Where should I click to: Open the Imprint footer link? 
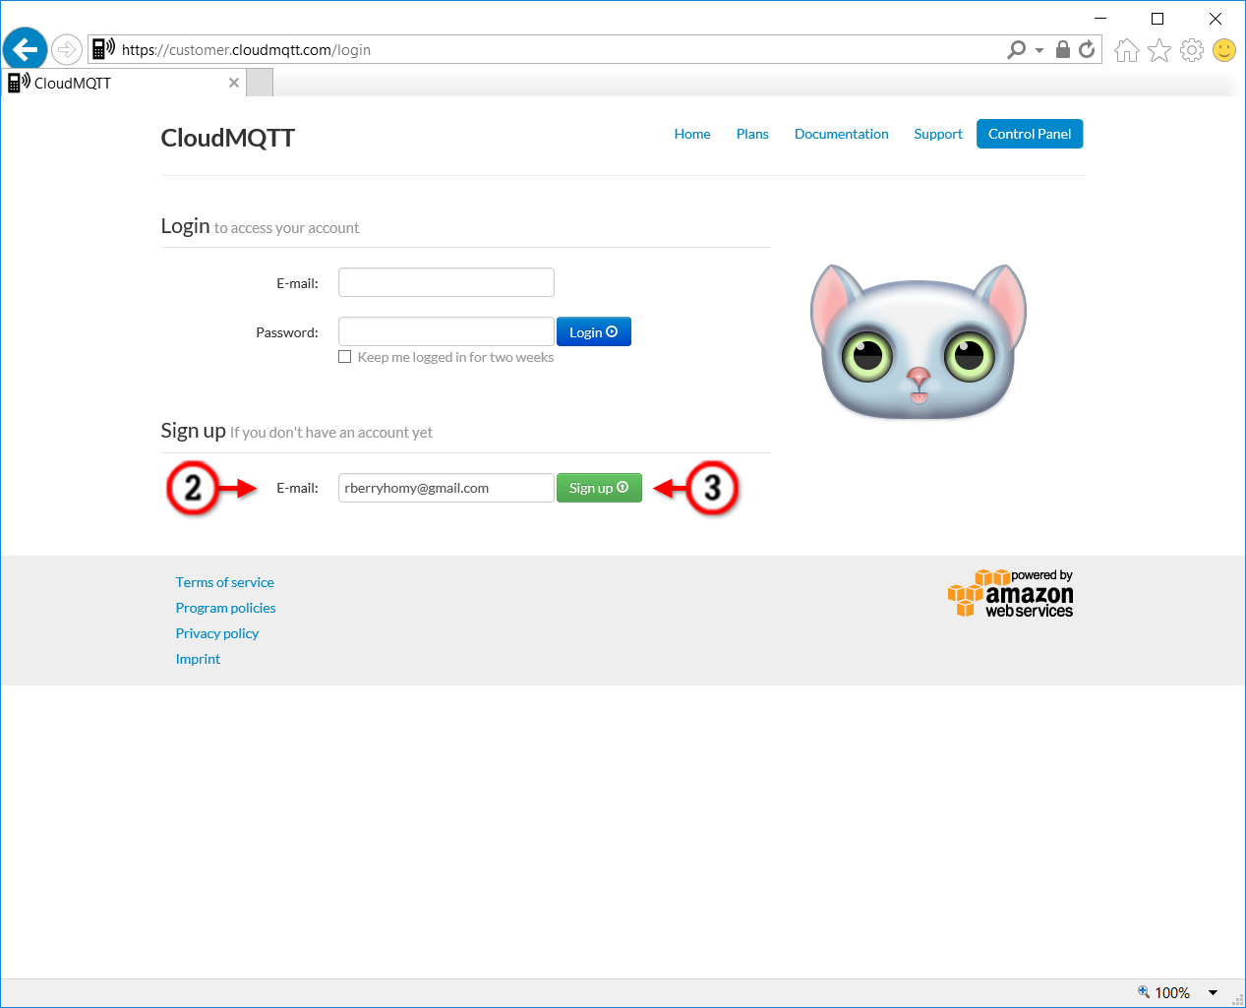198,659
